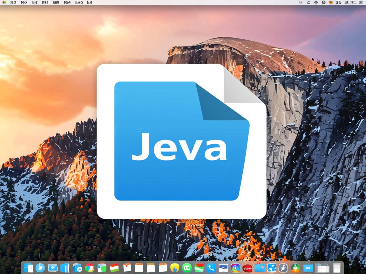
Task: Open Apple Books from the Dock
Action: [x=65, y=268]
